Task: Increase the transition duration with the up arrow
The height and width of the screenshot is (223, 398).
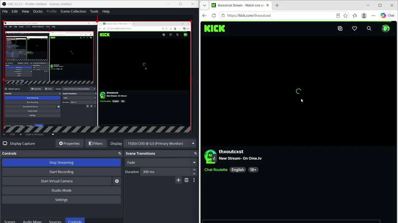Action: tap(194, 170)
